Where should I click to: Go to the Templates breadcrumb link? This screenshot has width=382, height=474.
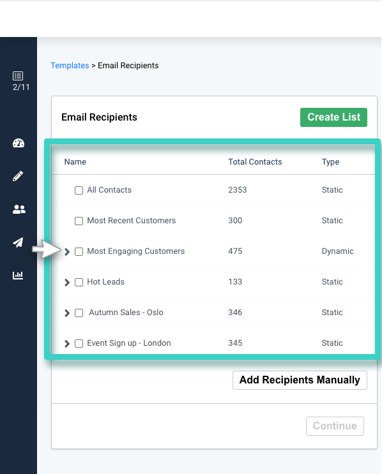coord(70,65)
